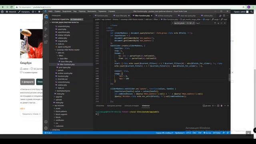
Task: Open editor more actions ellipsis
Action: (x=228, y=16)
